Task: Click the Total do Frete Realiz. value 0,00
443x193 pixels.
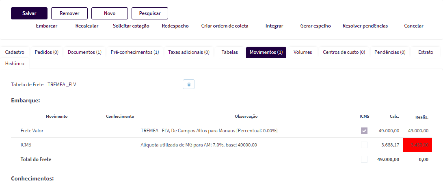Action: click(423, 159)
